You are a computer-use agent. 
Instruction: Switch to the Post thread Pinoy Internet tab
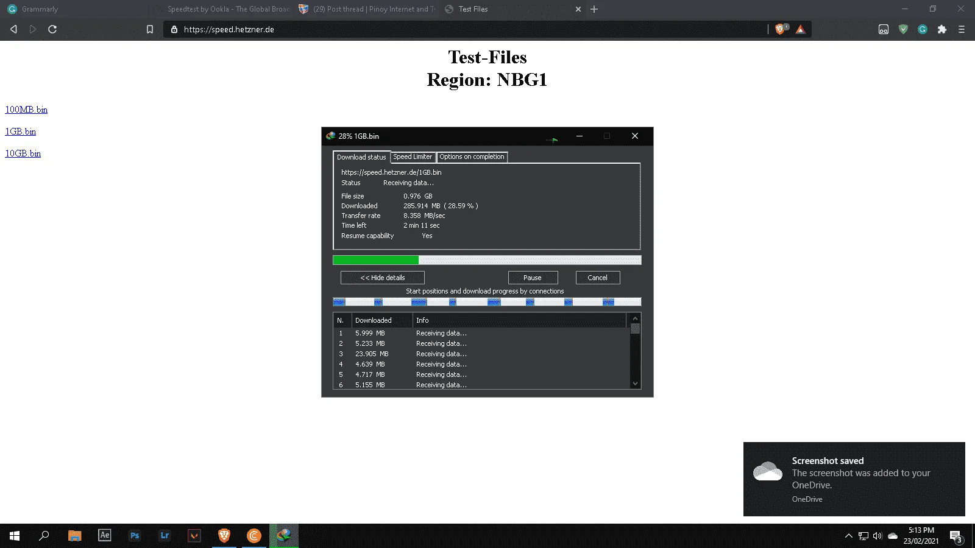tap(367, 9)
